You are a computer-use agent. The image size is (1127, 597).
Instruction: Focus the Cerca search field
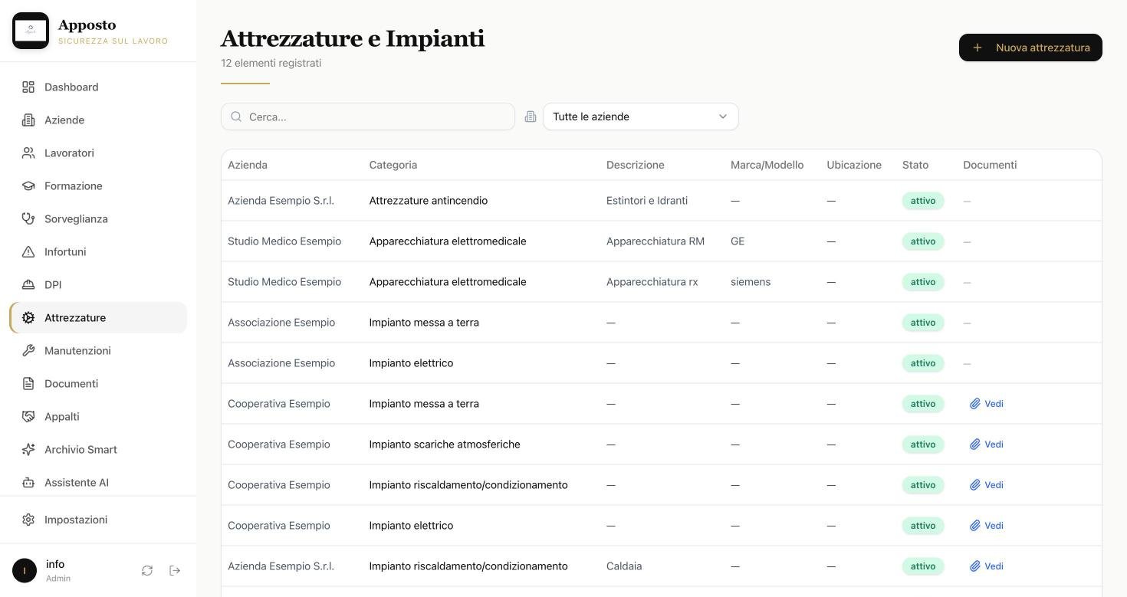click(x=368, y=116)
